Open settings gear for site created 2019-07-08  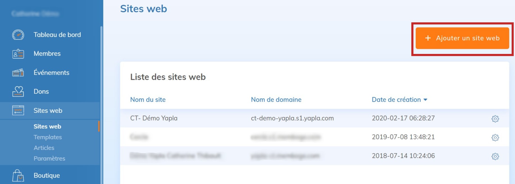click(495, 137)
